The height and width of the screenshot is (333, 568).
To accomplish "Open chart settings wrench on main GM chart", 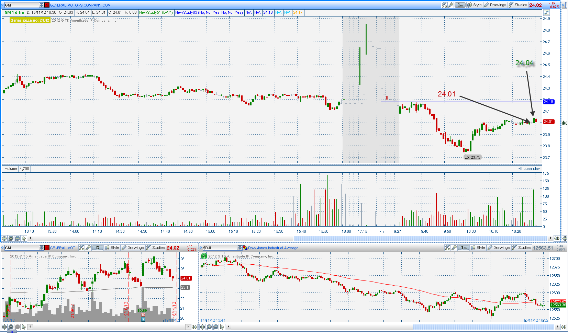I will (450, 5).
